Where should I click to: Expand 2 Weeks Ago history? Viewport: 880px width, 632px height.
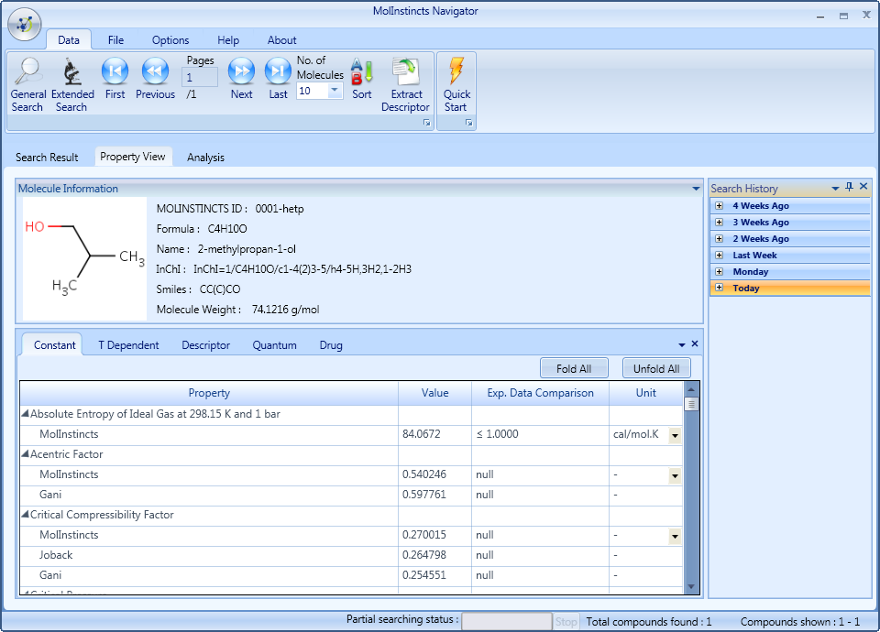719,238
